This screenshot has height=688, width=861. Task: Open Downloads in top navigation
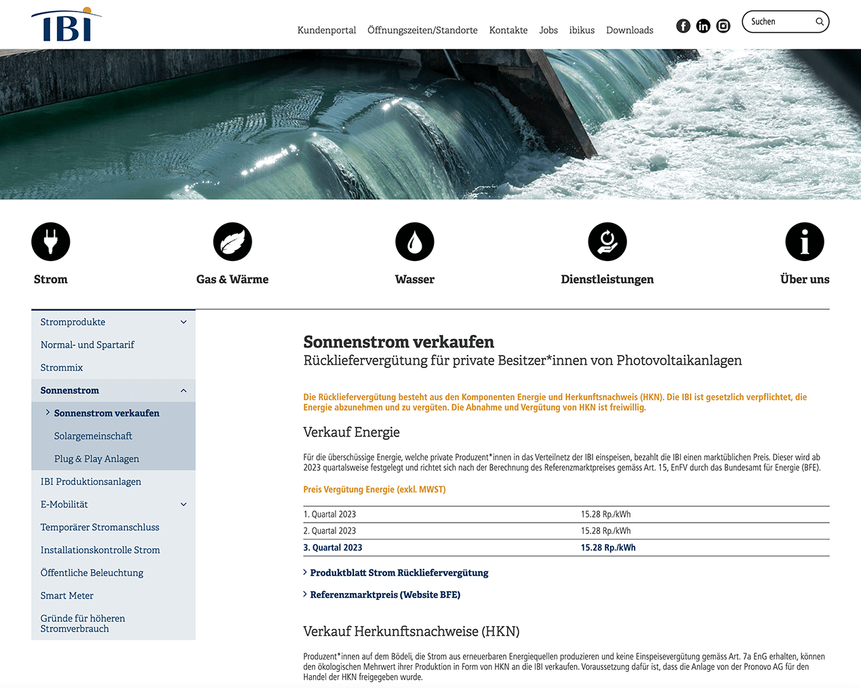pos(630,30)
